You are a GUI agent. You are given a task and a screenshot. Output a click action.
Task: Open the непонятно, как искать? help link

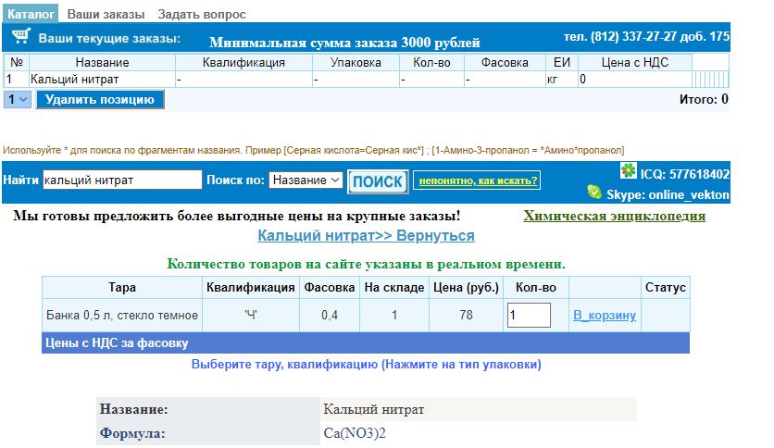click(476, 180)
